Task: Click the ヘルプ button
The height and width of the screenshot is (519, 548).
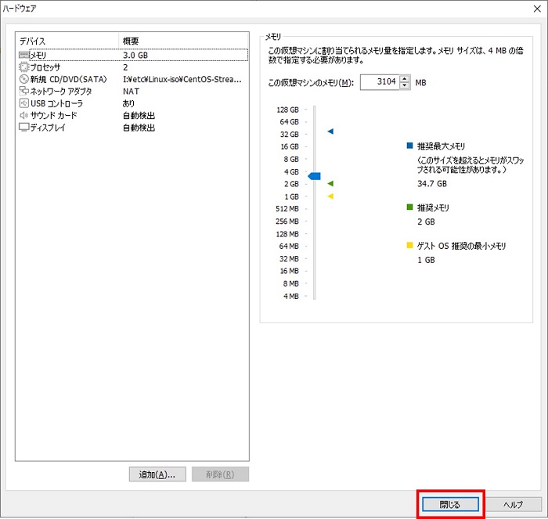Action: click(x=513, y=504)
